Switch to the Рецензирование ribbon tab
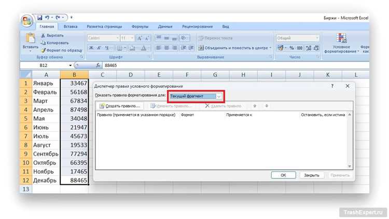The width and height of the screenshot is (389, 219). point(198,26)
